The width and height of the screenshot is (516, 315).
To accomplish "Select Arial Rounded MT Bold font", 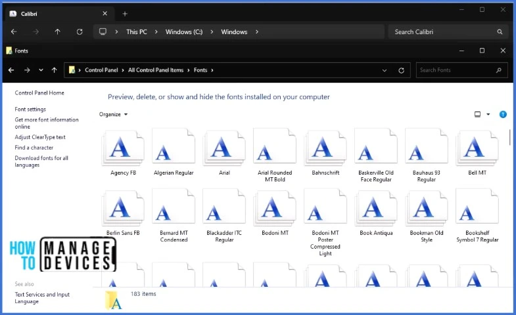I will [x=275, y=156].
